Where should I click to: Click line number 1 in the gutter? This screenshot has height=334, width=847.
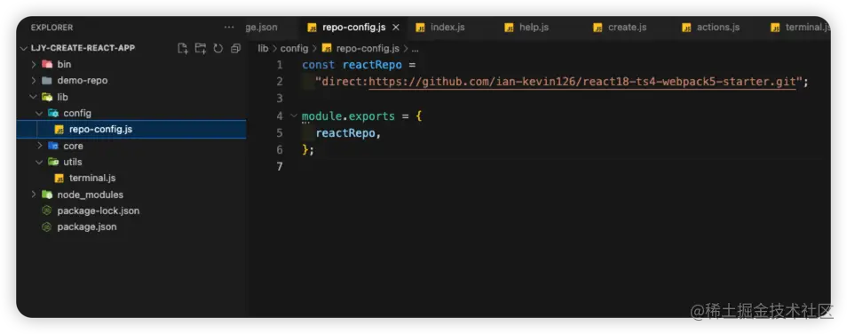(x=280, y=66)
